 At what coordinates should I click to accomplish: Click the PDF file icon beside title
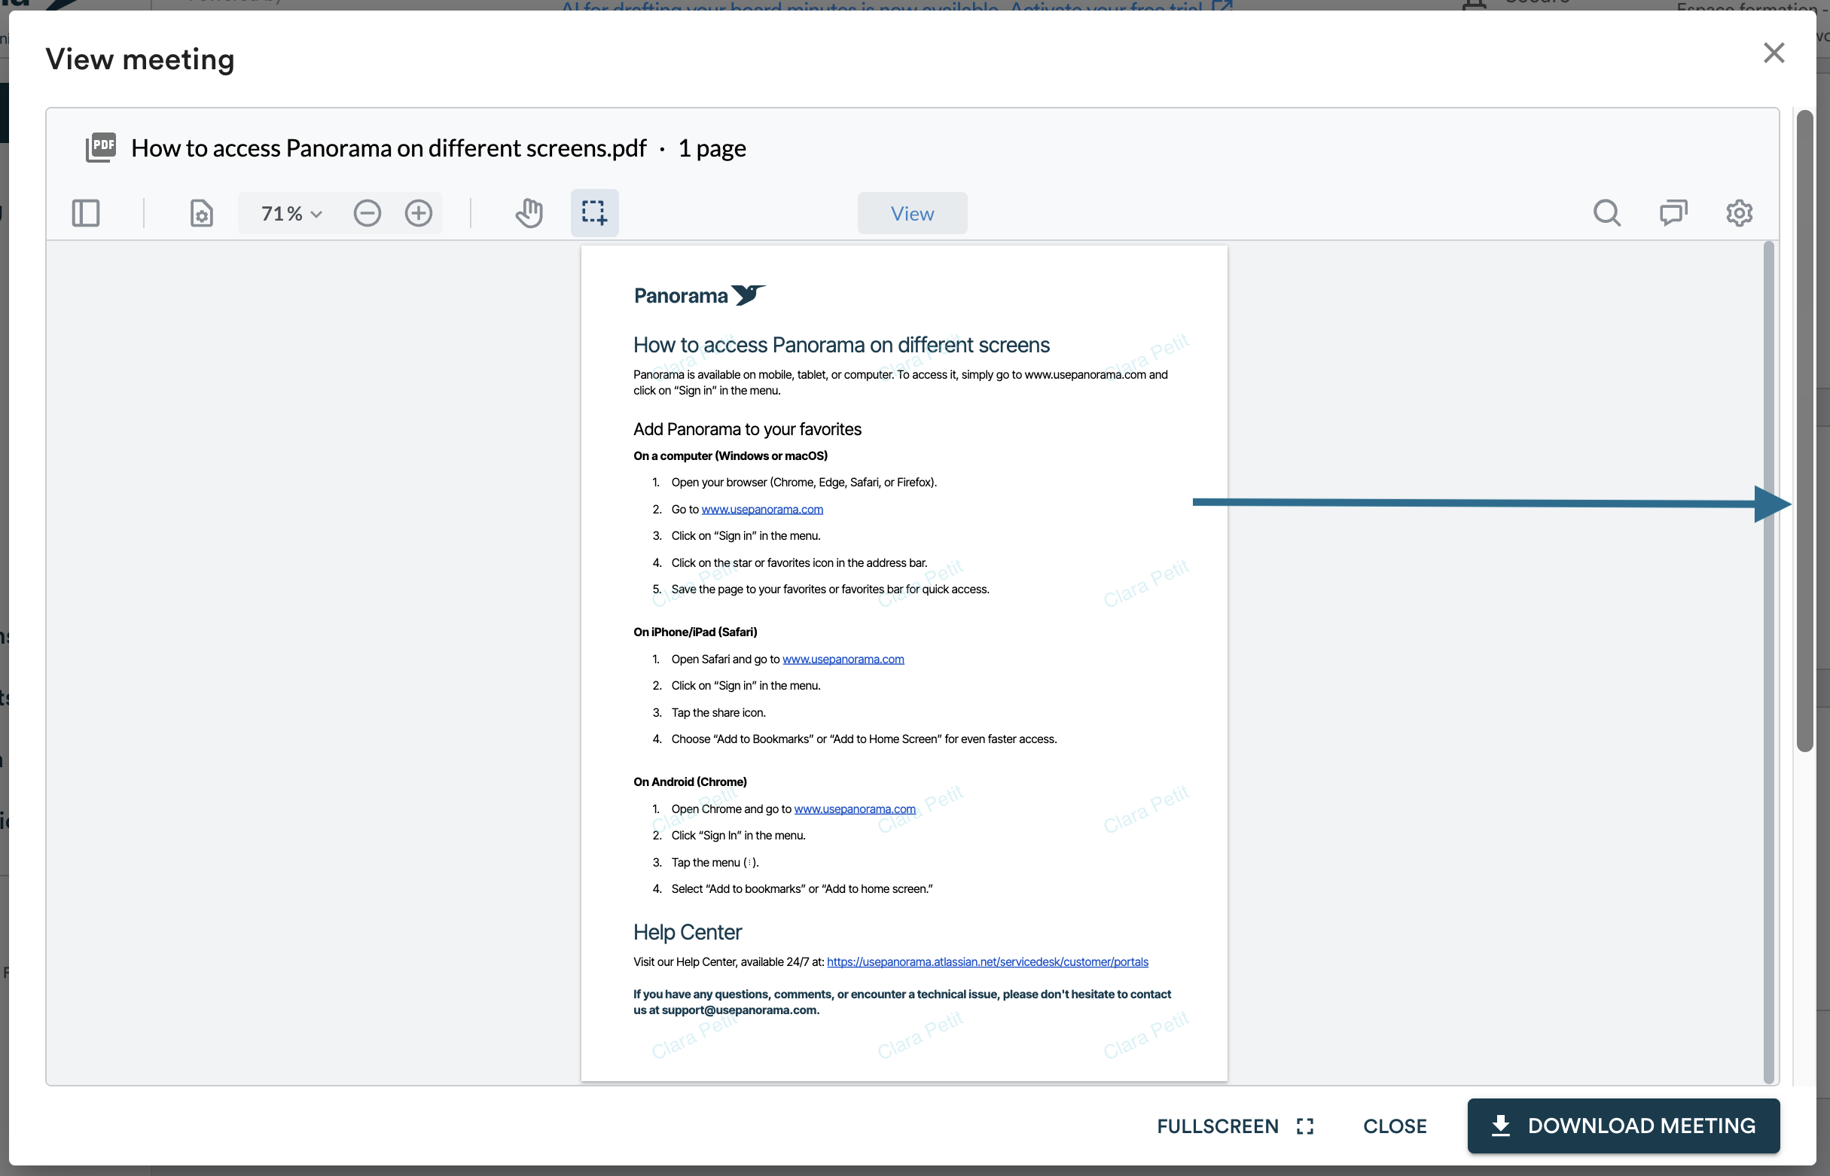click(101, 148)
